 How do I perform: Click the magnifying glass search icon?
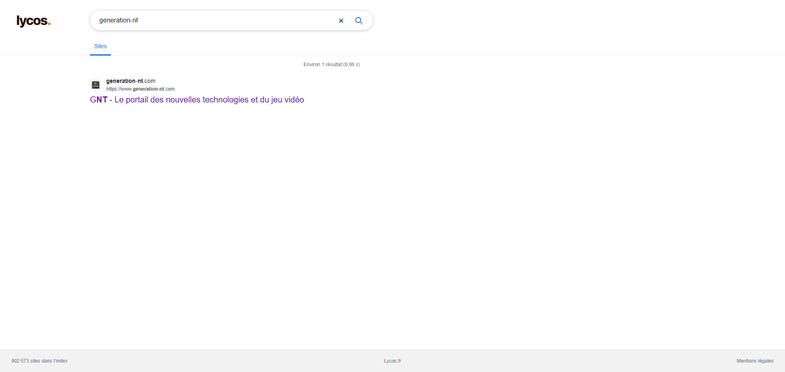click(359, 20)
